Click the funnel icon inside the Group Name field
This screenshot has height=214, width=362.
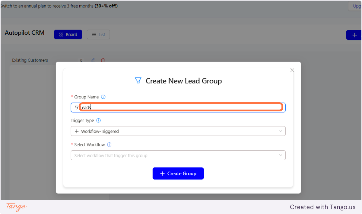click(77, 107)
